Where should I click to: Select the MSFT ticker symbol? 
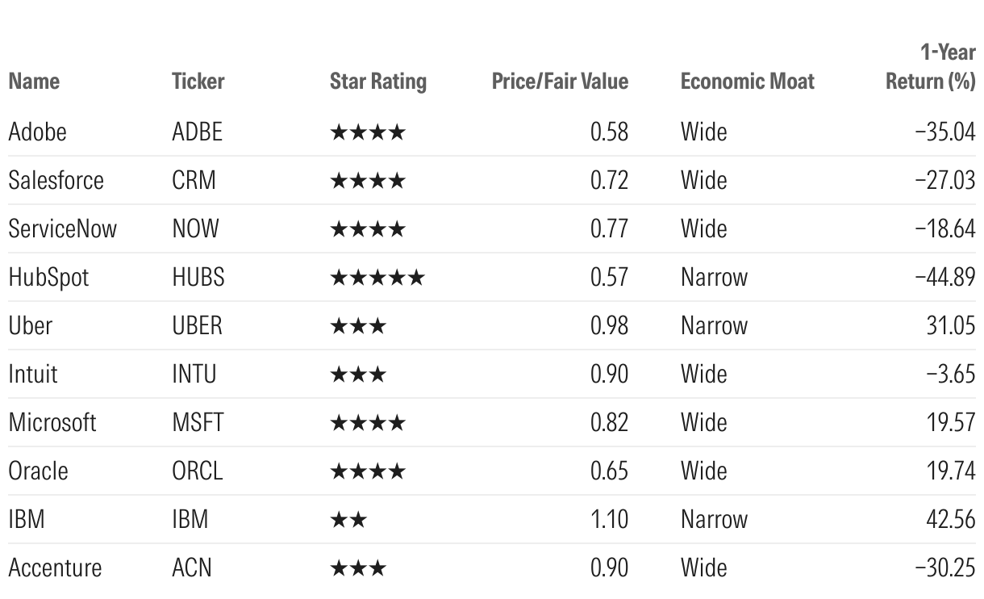click(x=198, y=422)
